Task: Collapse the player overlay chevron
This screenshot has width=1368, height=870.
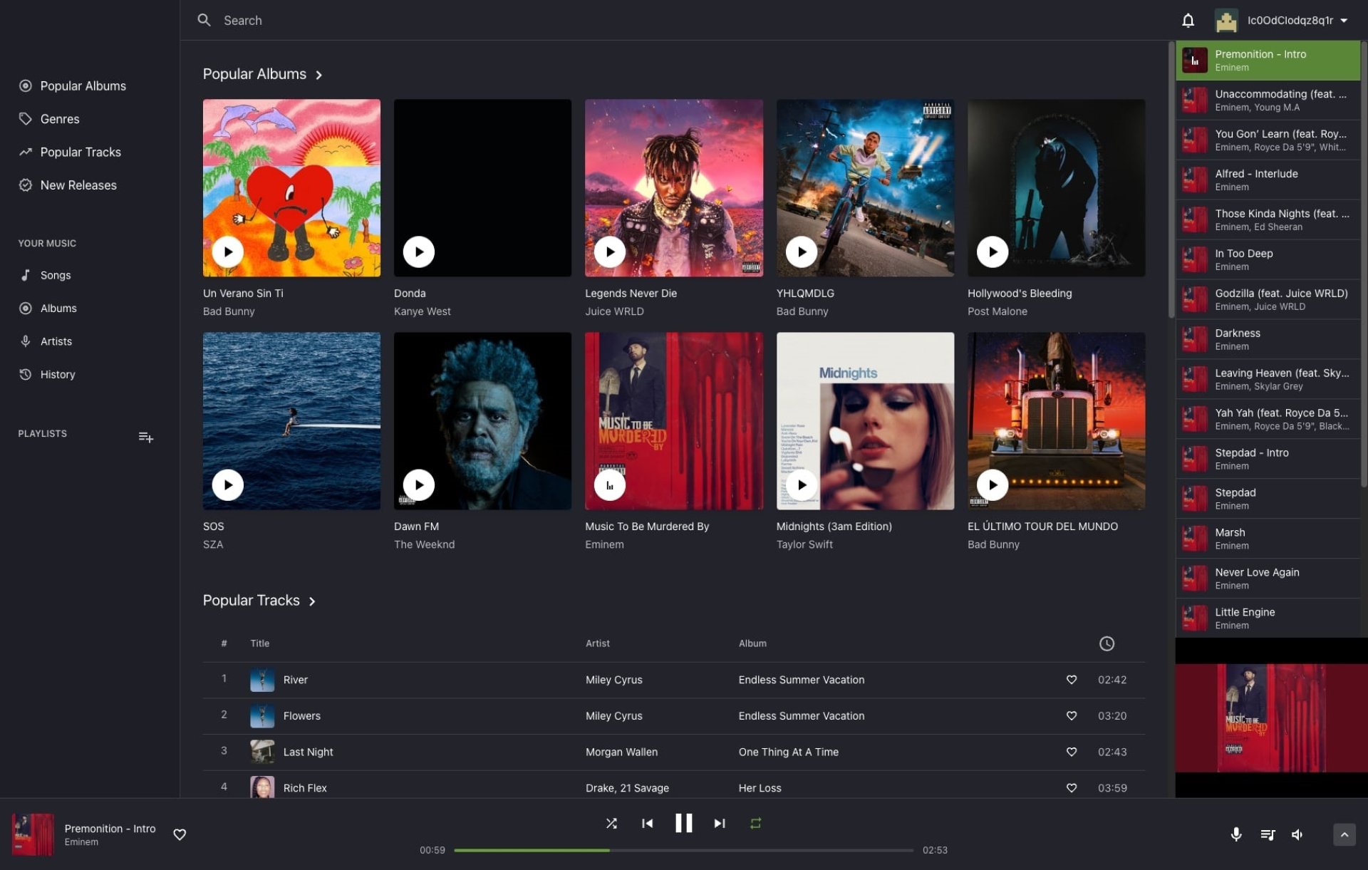Action: (x=1344, y=834)
